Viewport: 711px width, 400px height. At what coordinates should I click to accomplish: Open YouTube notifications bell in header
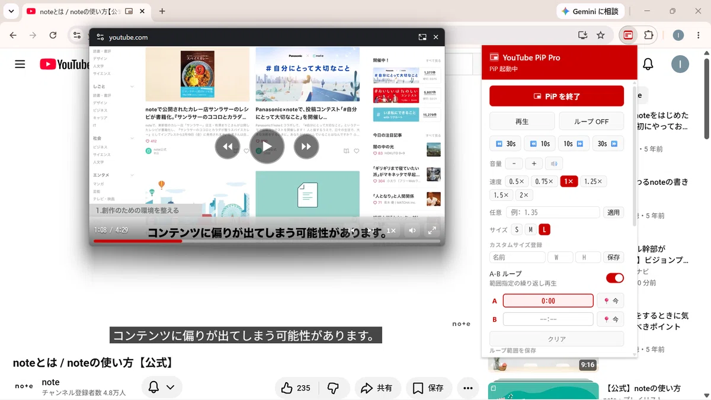tap(648, 64)
